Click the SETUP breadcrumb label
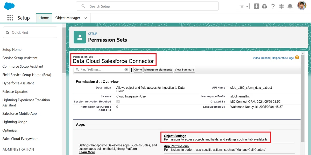Image resolution: width=311 pixels, height=155 pixels. 93,34
